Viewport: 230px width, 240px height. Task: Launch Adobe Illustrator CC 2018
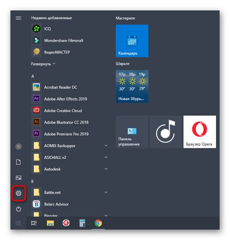click(x=69, y=122)
